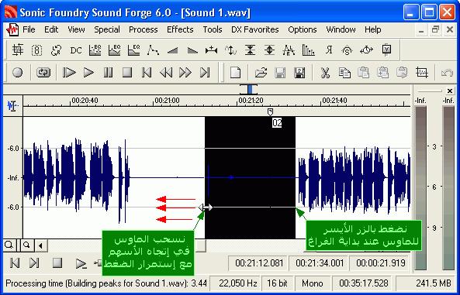Click the Fade In ramp icon

(173, 50)
